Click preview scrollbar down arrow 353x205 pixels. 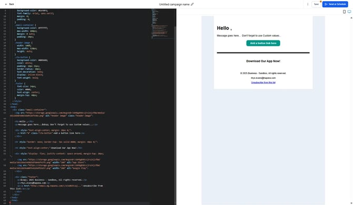[x=351, y=203]
